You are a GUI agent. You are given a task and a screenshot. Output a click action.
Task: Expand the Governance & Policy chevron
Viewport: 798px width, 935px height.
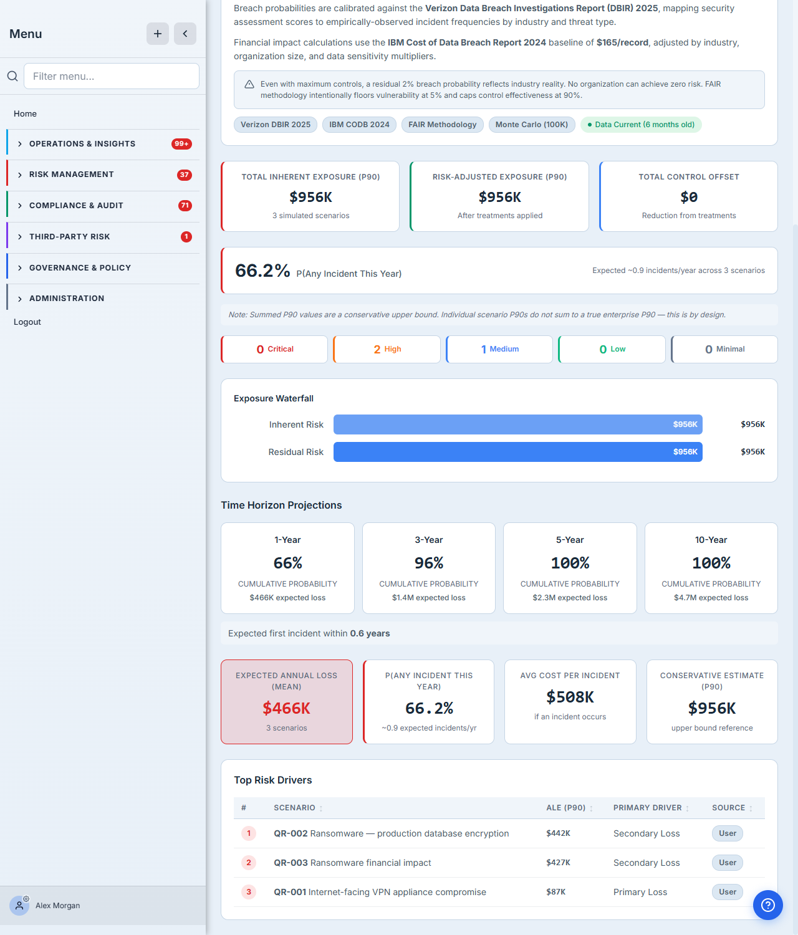pos(20,268)
